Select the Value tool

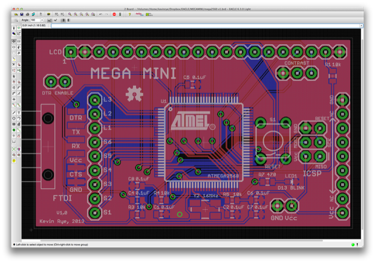tap(19, 82)
